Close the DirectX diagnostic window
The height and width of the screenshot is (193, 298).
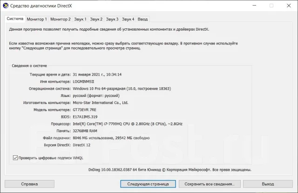pos(289,6)
